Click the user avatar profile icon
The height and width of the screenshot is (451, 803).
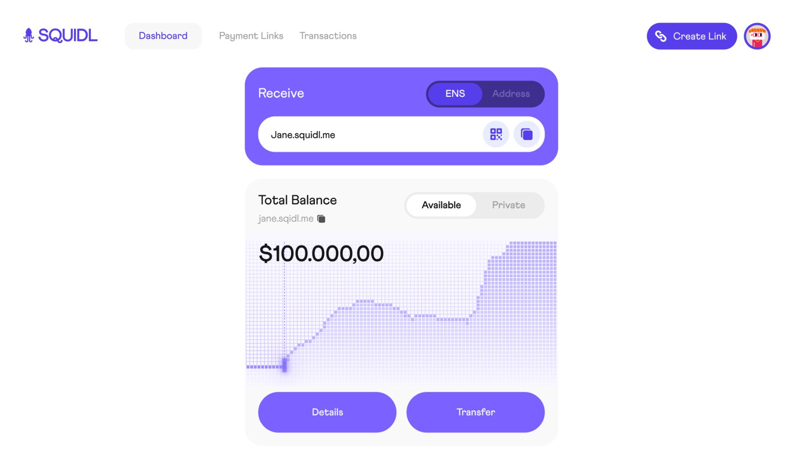click(x=758, y=36)
